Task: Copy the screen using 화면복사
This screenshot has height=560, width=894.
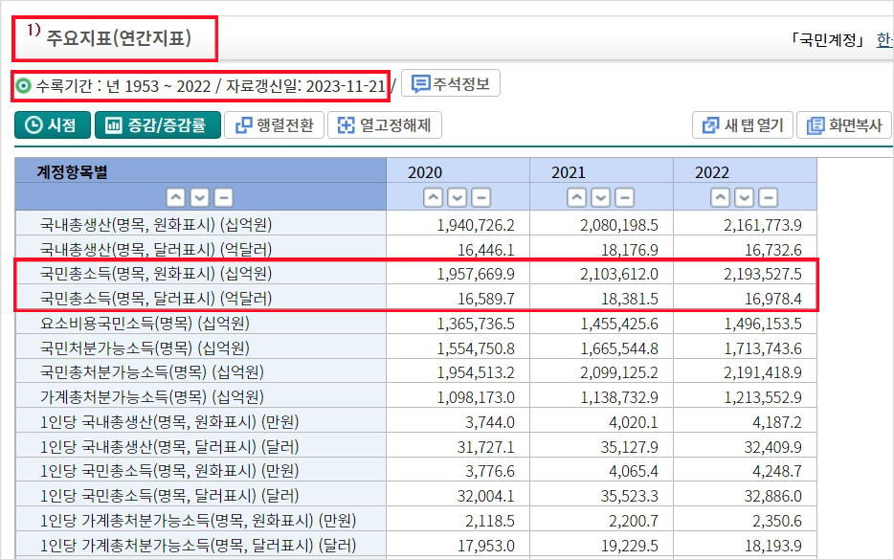Action: [x=844, y=124]
